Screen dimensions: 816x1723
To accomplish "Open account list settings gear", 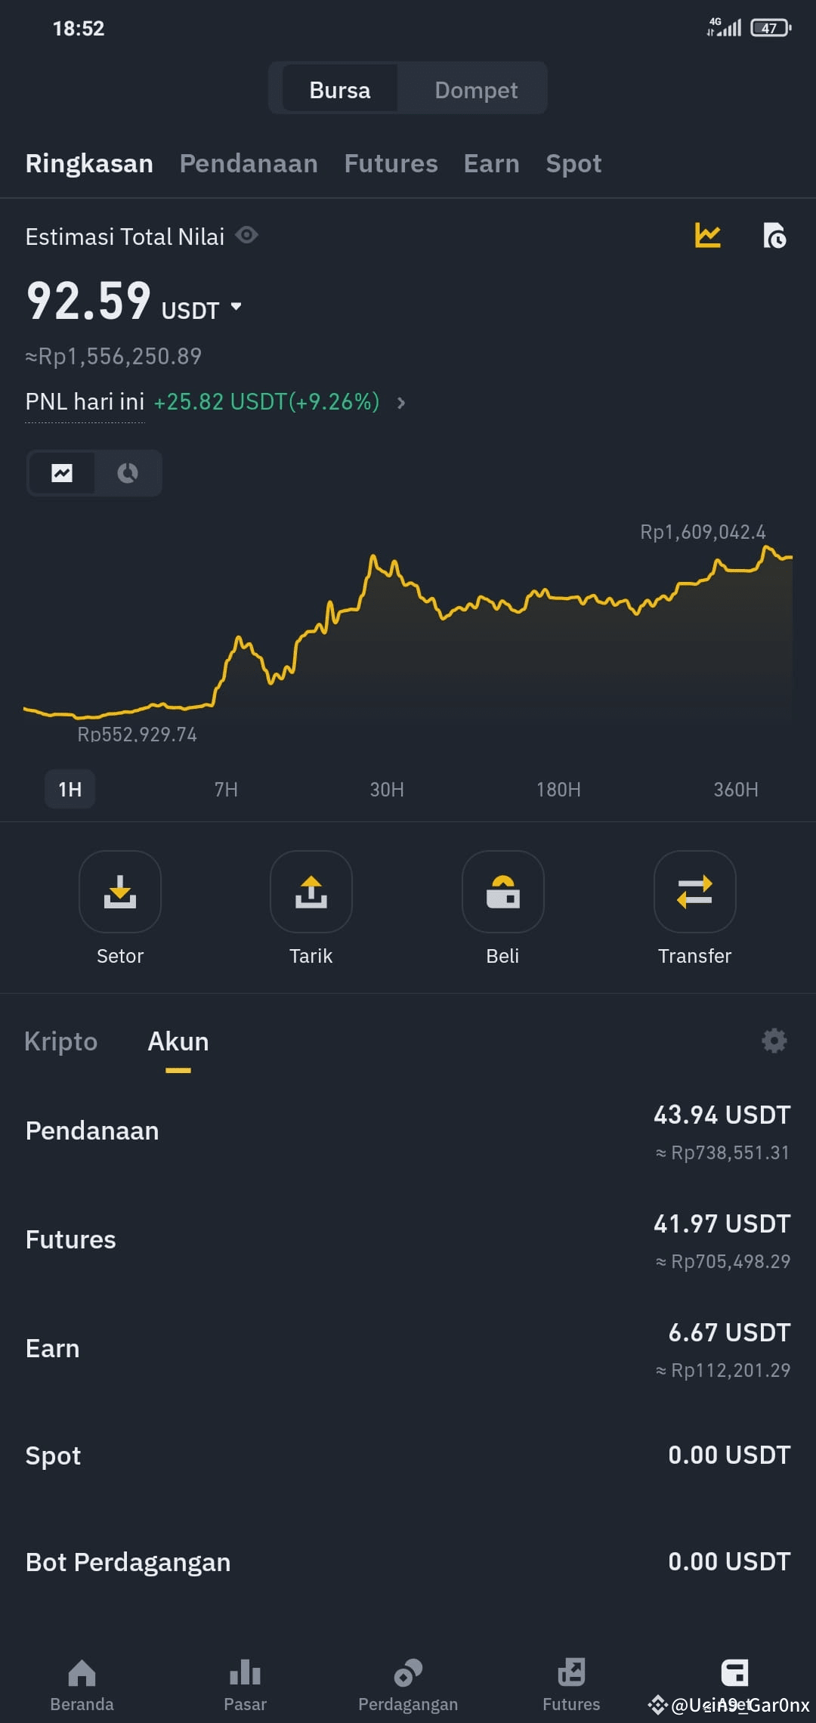I will pyautogui.click(x=774, y=1041).
